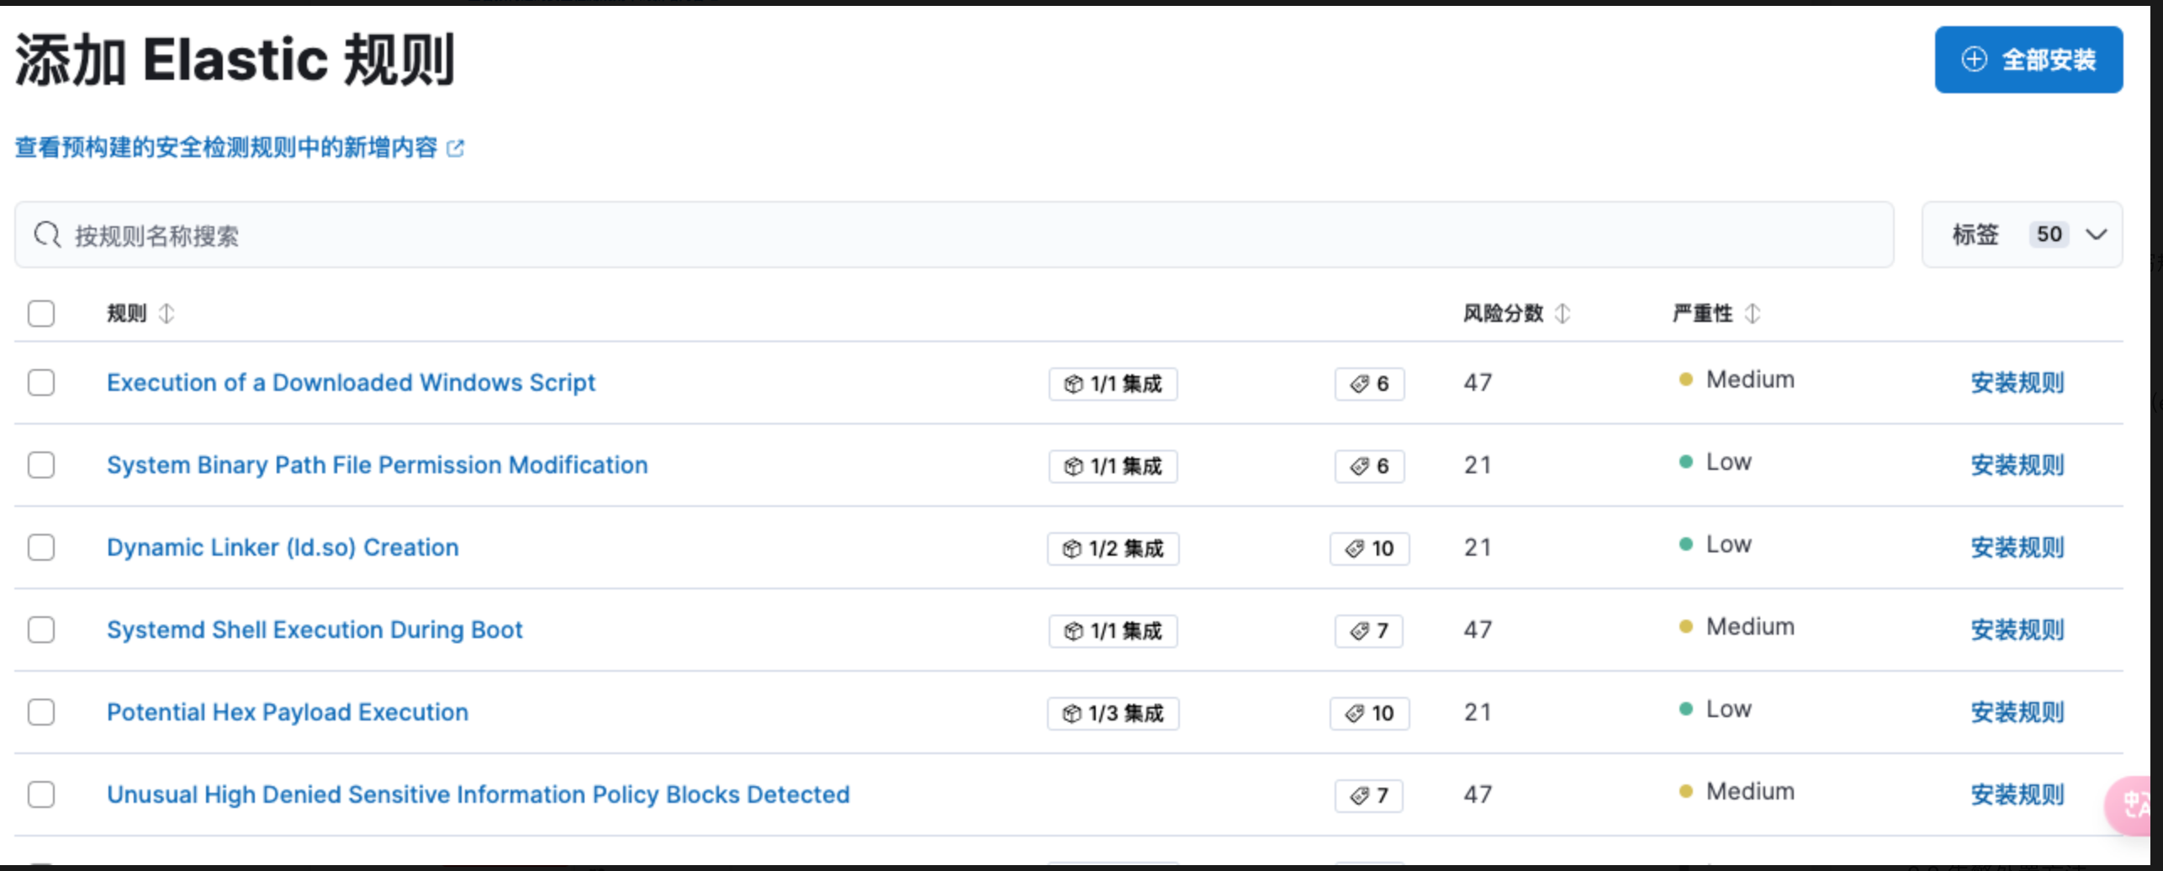
Task: Sort by 风险分数 using its sort icon
Action: coord(1563,314)
